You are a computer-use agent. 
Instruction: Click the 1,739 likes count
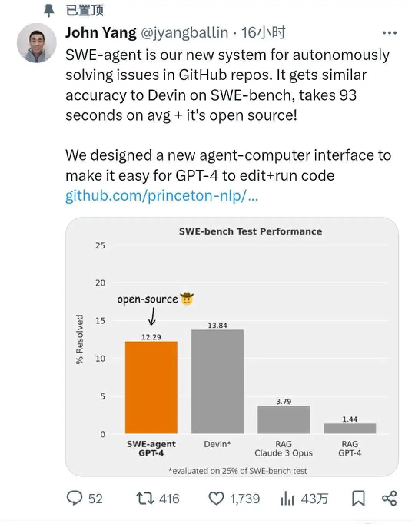[x=245, y=499]
